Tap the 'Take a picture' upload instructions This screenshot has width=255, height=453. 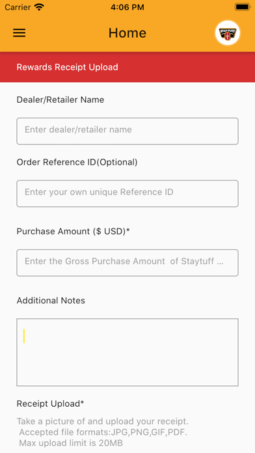[x=103, y=422]
